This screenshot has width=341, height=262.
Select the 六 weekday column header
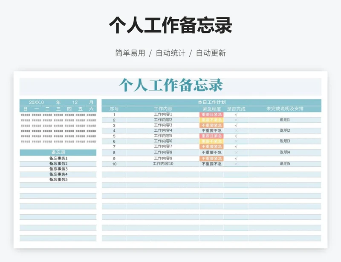(91, 109)
